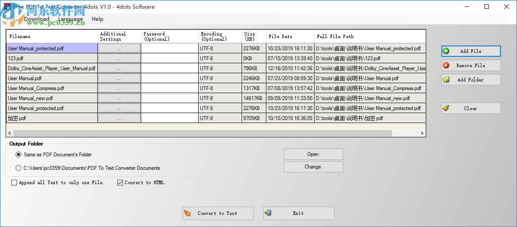This screenshot has height=227, width=517.
Task: Click the 14617KB size cell
Action: pyautogui.click(x=254, y=98)
